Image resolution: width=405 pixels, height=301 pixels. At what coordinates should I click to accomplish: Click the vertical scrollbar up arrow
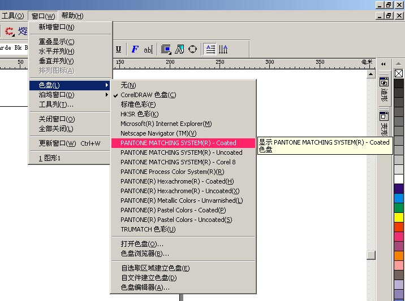pos(371,74)
